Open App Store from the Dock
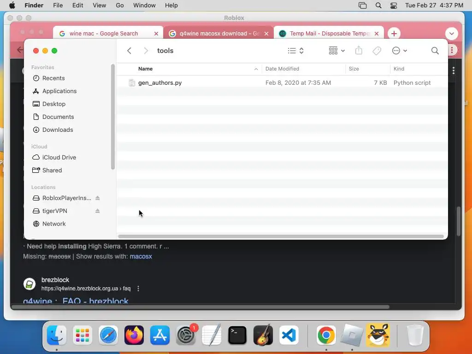 click(x=160, y=335)
